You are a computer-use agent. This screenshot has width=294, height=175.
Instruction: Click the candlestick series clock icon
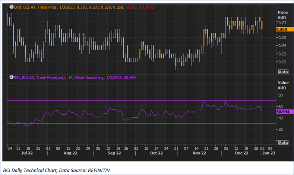pyautogui.click(x=12, y=7)
